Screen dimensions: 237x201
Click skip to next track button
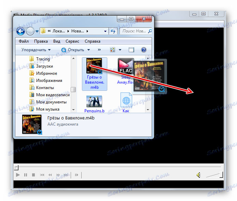(66, 175)
